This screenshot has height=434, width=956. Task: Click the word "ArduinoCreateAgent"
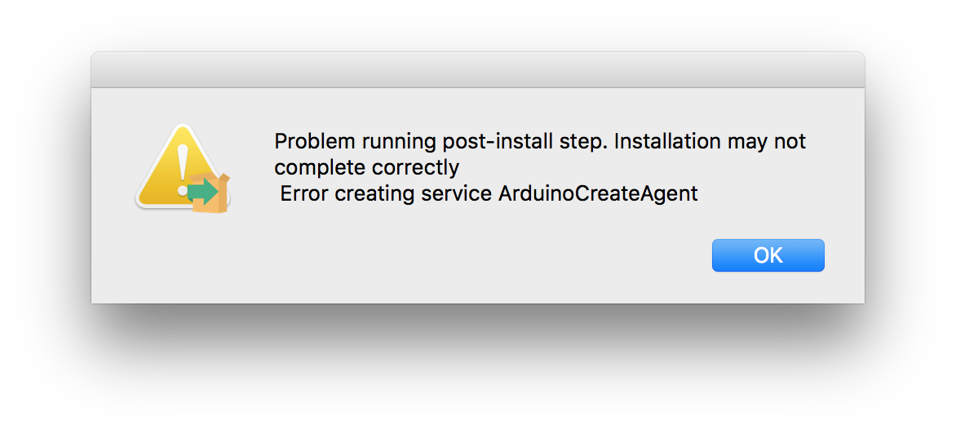tap(598, 194)
